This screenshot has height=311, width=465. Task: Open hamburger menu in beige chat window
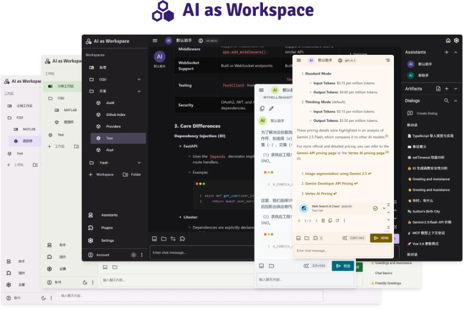299,60
